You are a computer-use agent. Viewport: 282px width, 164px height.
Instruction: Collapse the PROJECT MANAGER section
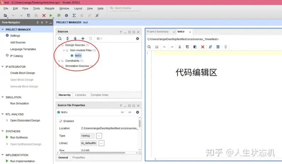3,29
